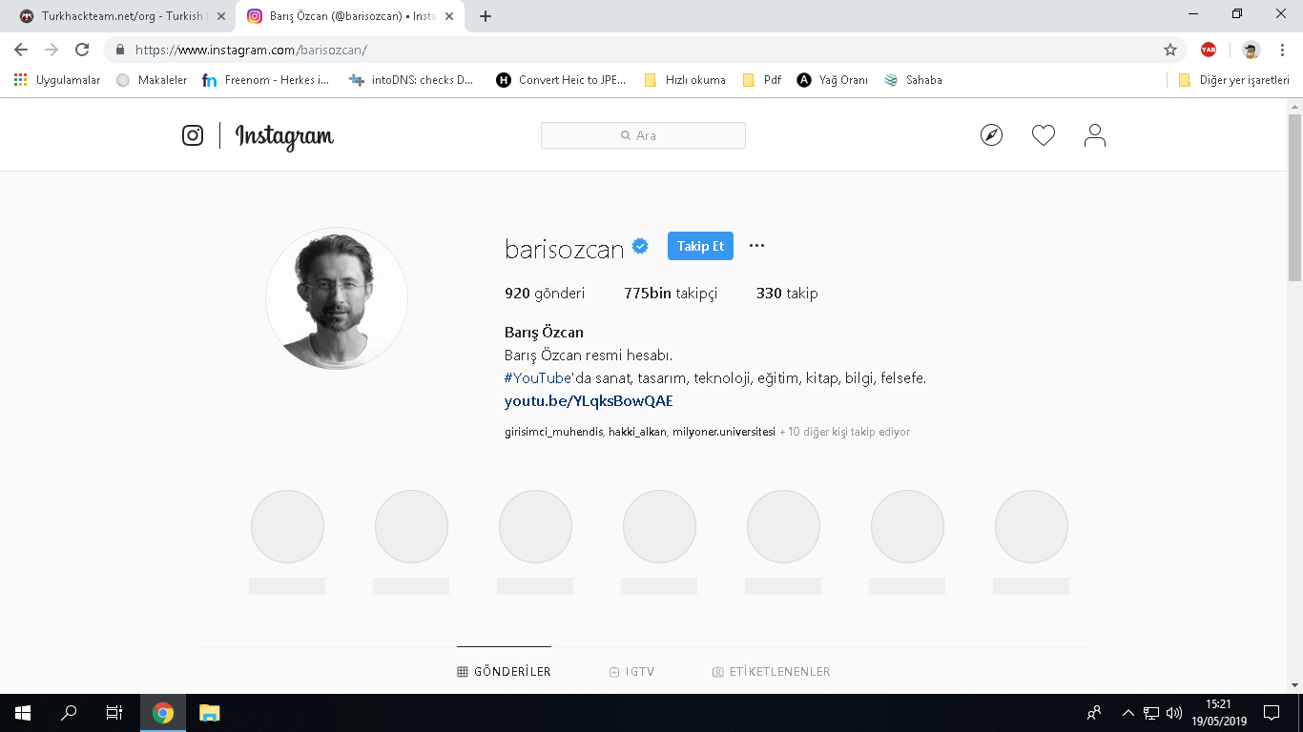Open the Explore compass icon
Image resolution: width=1303 pixels, height=732 pixels.
(992, 135)
